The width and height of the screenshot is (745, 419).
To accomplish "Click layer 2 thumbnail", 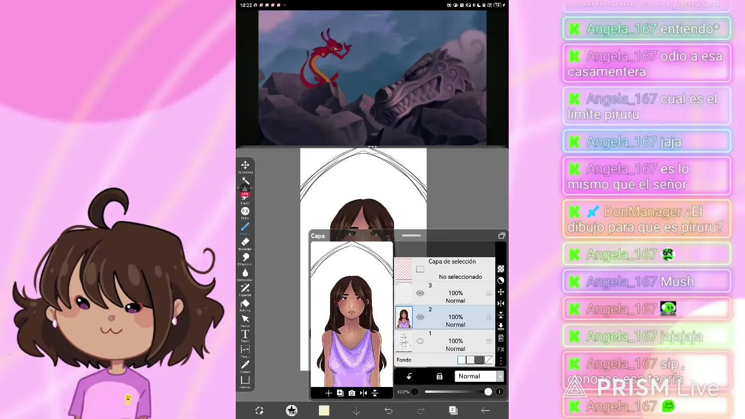I will 404,317.
